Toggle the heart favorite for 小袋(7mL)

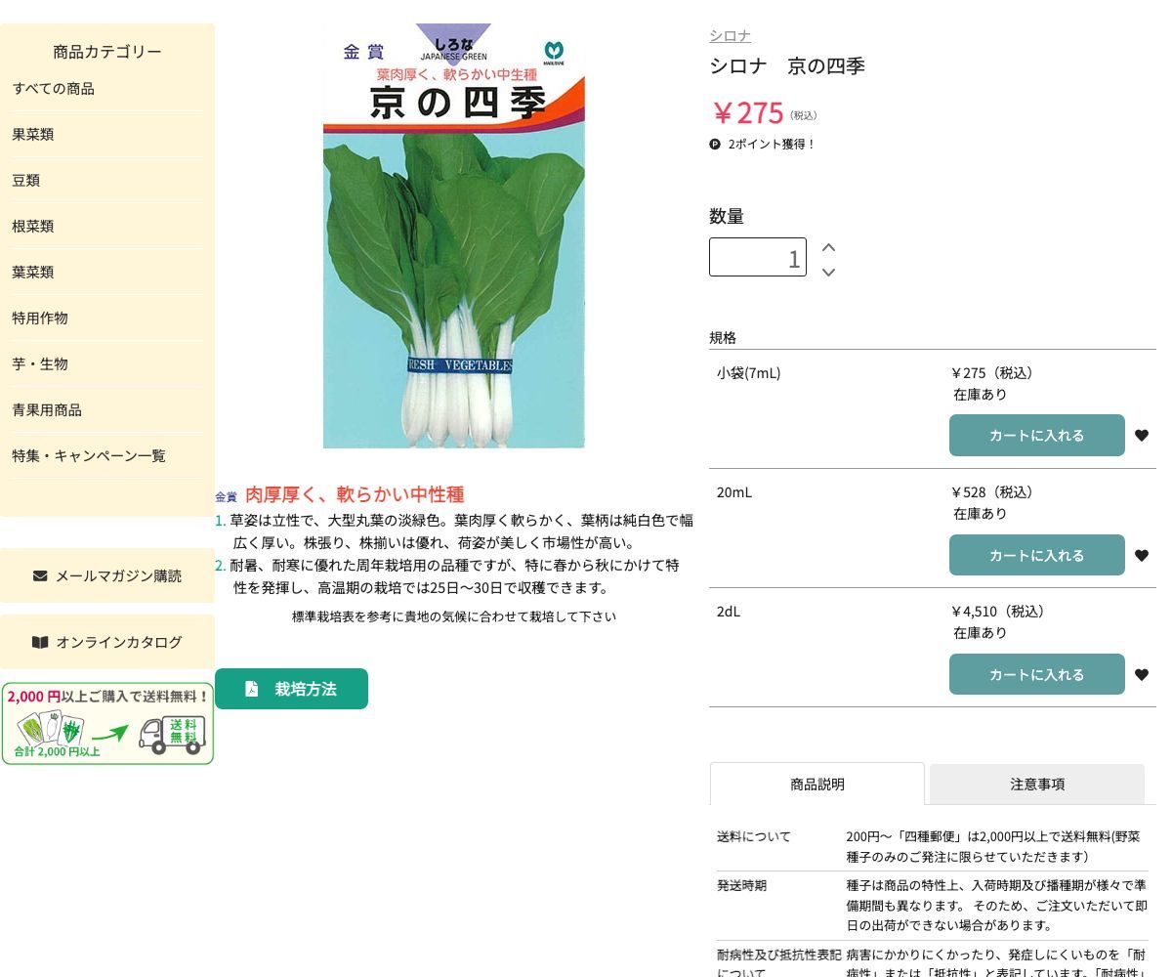click(x=1142, y=435)
